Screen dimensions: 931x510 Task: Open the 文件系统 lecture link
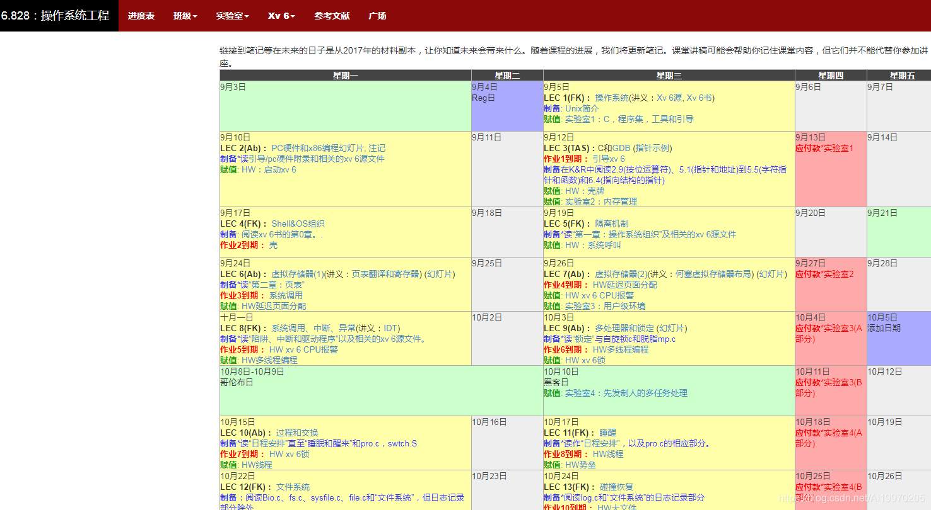coord(293,487)
